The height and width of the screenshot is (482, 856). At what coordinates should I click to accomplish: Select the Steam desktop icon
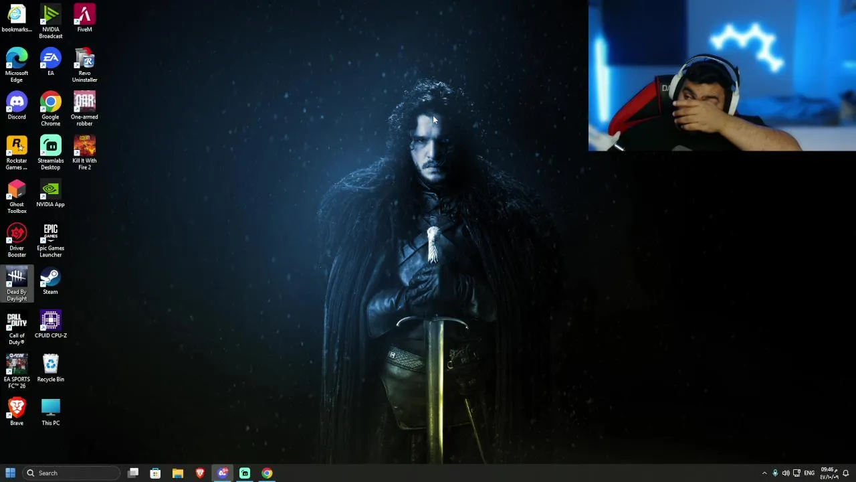click(51, 281)
